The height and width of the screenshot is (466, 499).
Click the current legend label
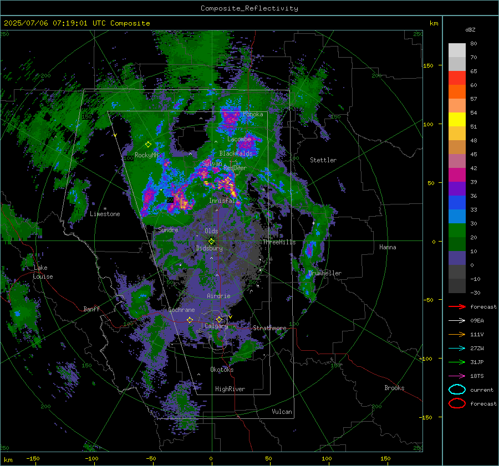(482, 390)
